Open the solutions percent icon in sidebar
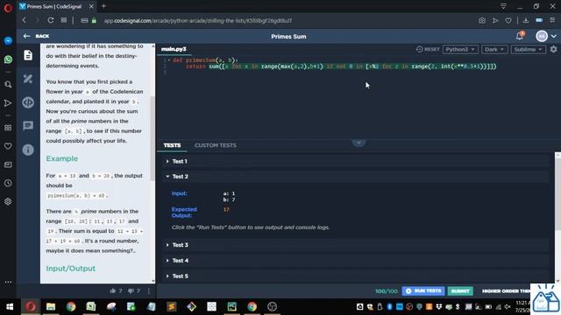The width and height of the screenshot is (561, 315). [28, 79]
